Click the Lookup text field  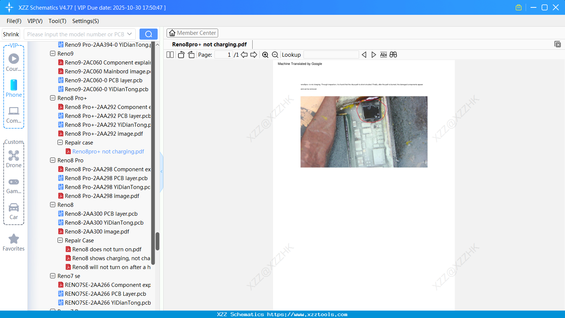331,55
